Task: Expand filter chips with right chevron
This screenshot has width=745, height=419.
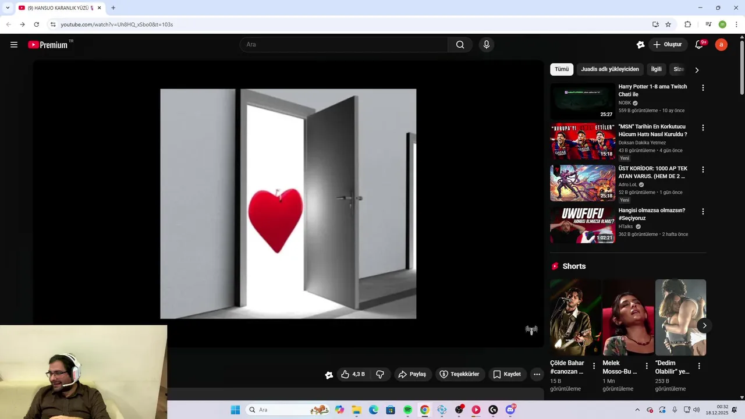Action: [697, 70]
